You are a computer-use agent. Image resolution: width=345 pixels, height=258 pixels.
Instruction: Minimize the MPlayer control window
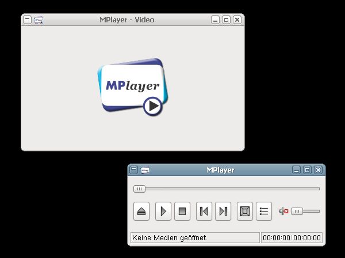coord(296,170)
